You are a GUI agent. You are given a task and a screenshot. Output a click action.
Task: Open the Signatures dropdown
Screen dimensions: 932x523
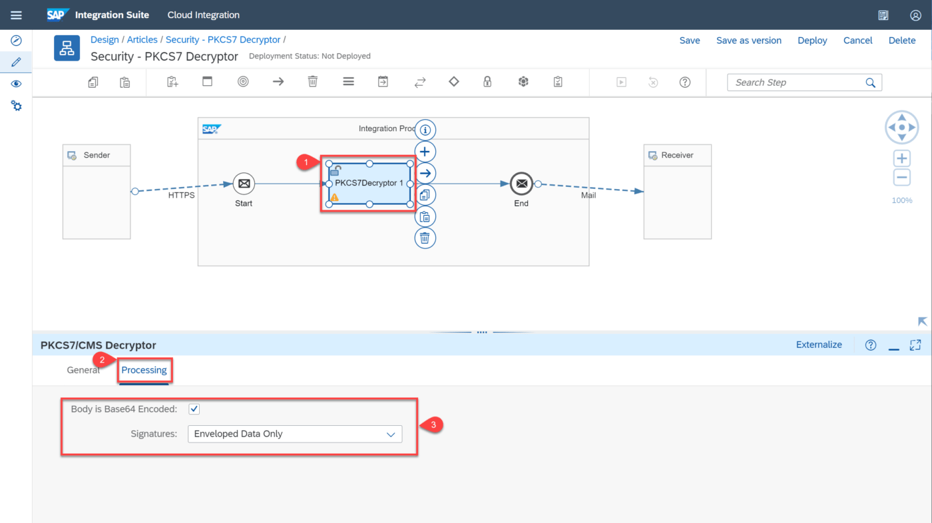(x=295, y=434)
